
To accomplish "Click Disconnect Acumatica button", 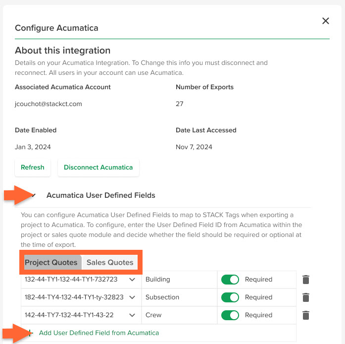I will [98, 167].
